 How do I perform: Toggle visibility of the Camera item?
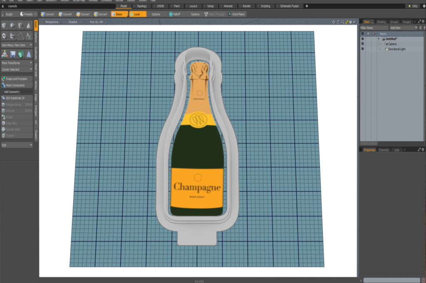click(362, 44)
